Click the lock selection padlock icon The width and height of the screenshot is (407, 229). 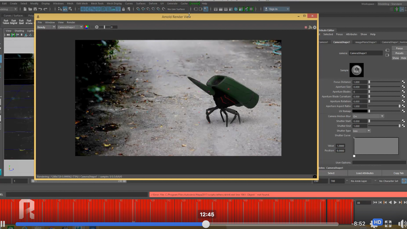123,9
